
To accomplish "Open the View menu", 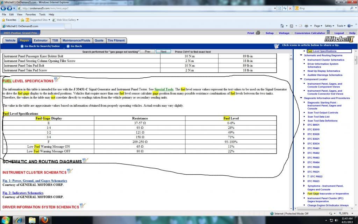I will pyautogui.click(x=20, y=14).
